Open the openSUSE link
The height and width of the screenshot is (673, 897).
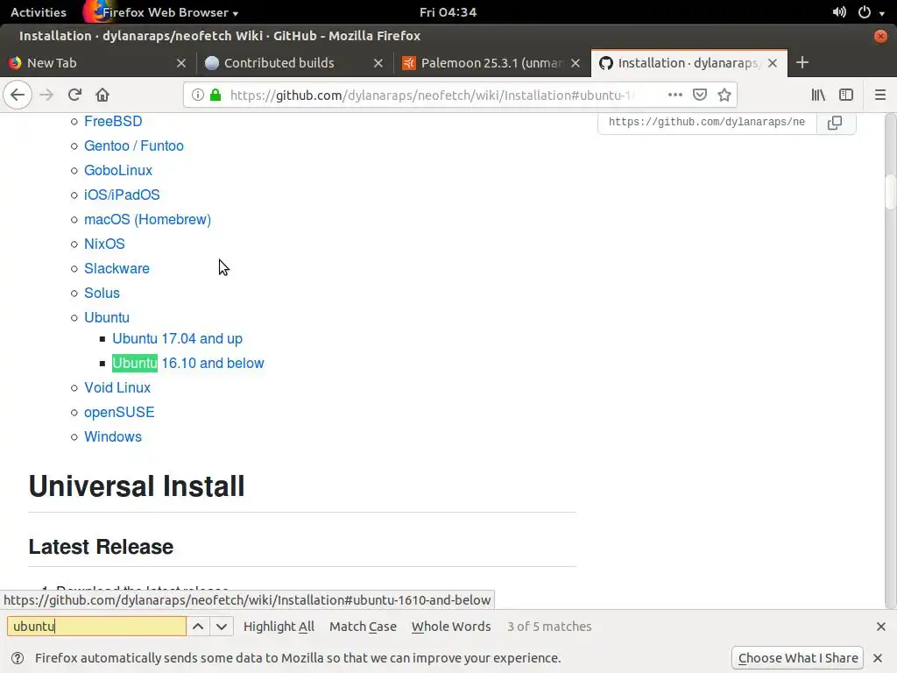coord(119,413)
